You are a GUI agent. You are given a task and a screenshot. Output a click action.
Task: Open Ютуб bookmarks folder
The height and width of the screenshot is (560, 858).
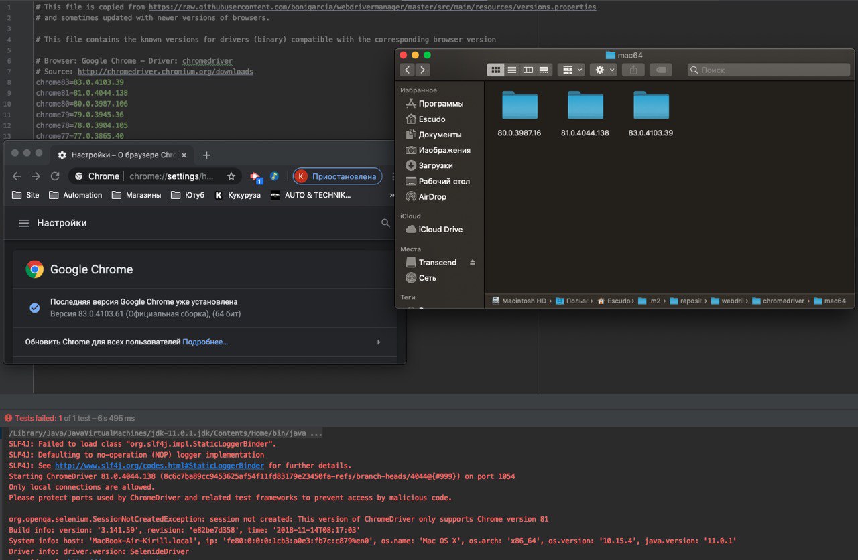[188, 195]
